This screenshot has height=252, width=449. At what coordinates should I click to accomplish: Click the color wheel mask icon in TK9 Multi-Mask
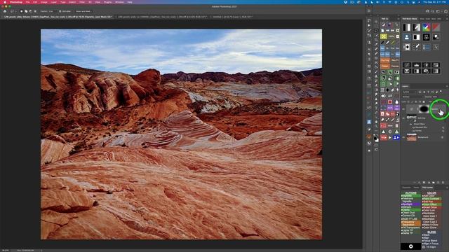coord(426,27)
